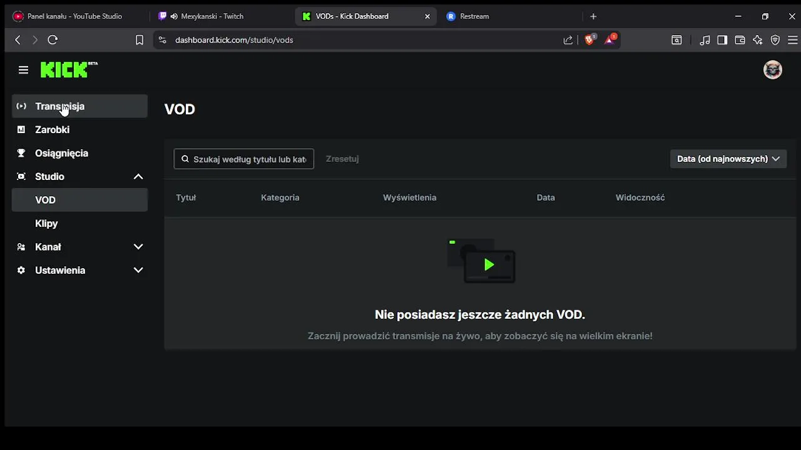Click the Kategoria column header
Screen dimensions: 801x450
280,197
